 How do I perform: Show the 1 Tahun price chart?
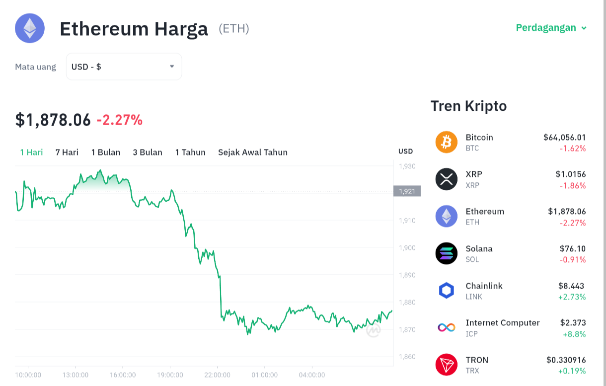tap(190, 152)
